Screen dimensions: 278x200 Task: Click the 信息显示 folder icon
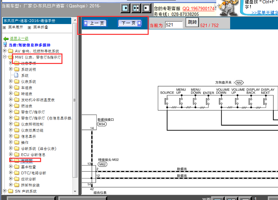(x=17, y=136)
